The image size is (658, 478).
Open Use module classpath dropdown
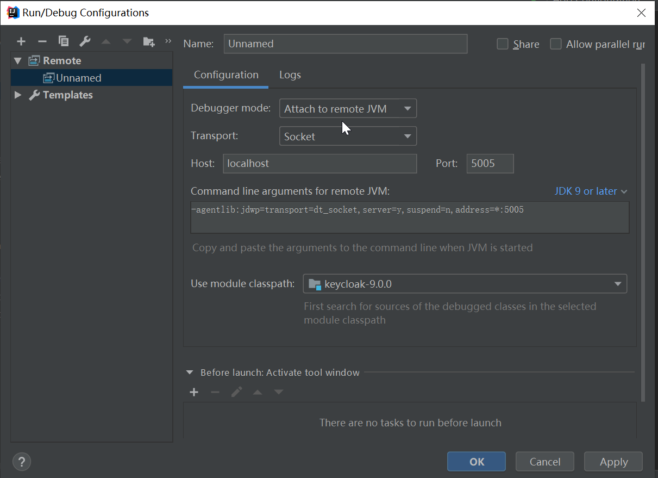[465, 284]
